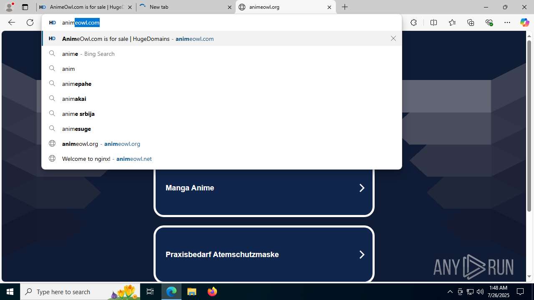534x300 pixels.
Task: Toggle Split screen icon
Action: pos(433,22)
